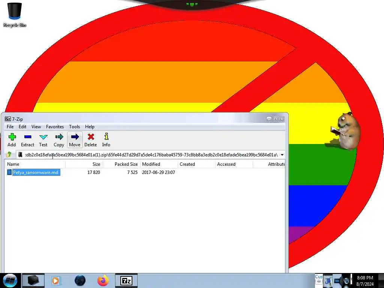Show hidden tray icons arrow
Screen dimensions: 384x288
(x=319, y=281)
